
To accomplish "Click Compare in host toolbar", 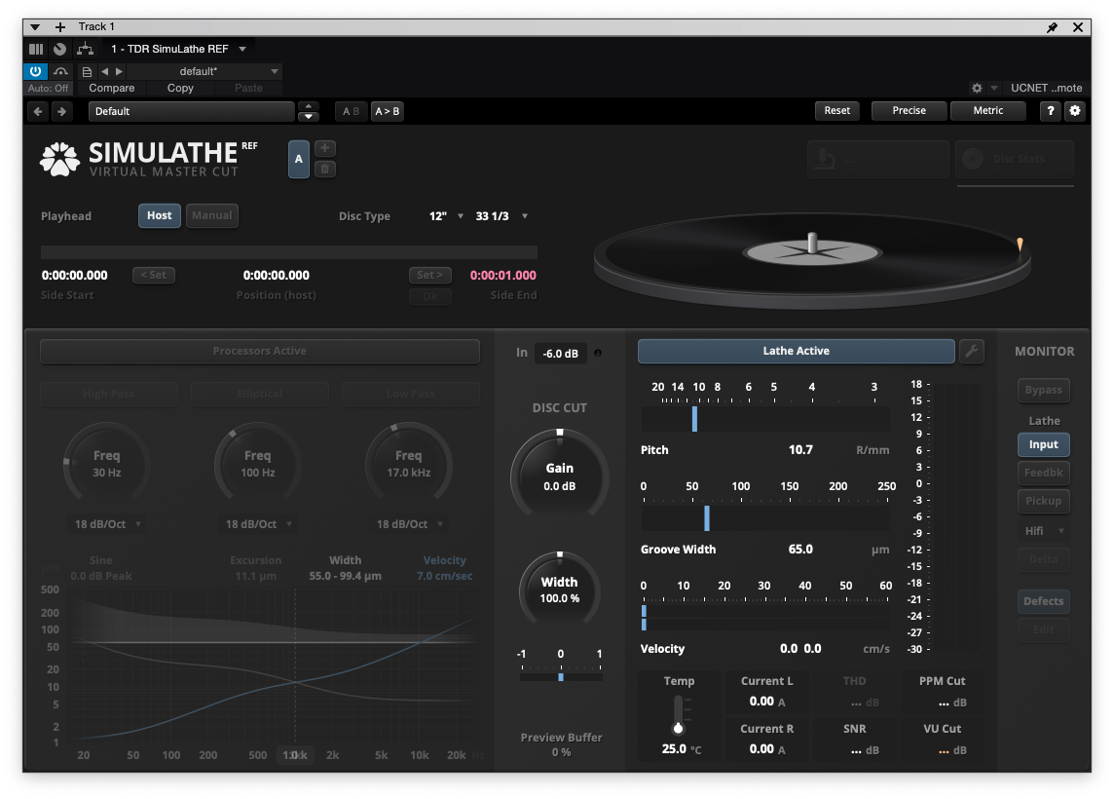I will coord(112,88).
